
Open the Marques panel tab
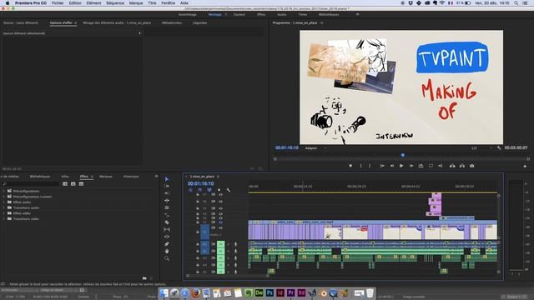[106, 177]
